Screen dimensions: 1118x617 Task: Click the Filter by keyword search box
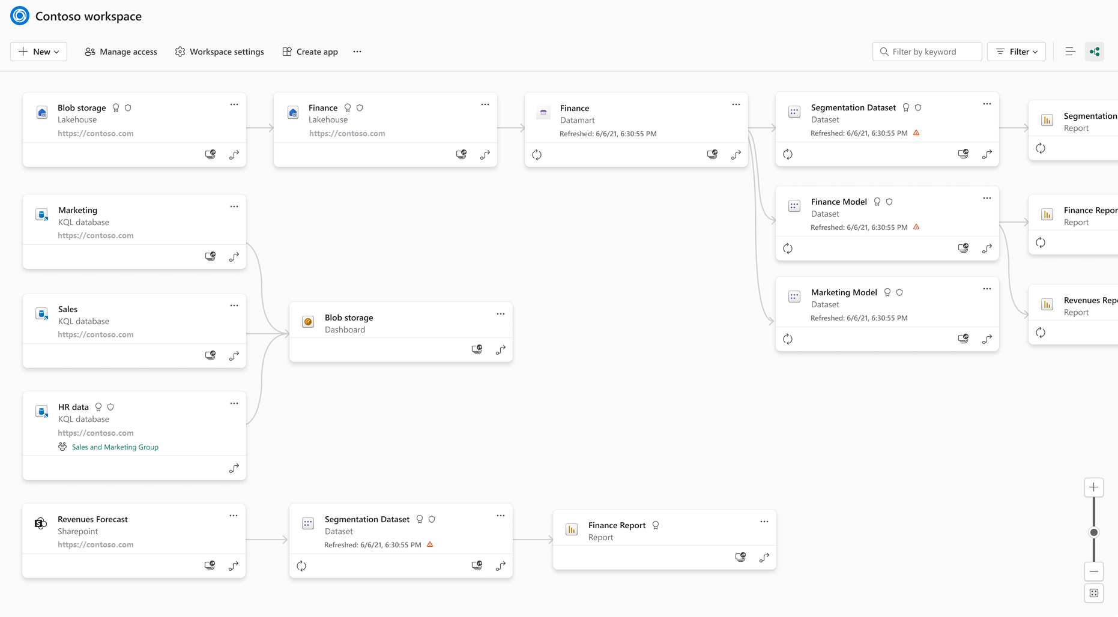[926, 52]
